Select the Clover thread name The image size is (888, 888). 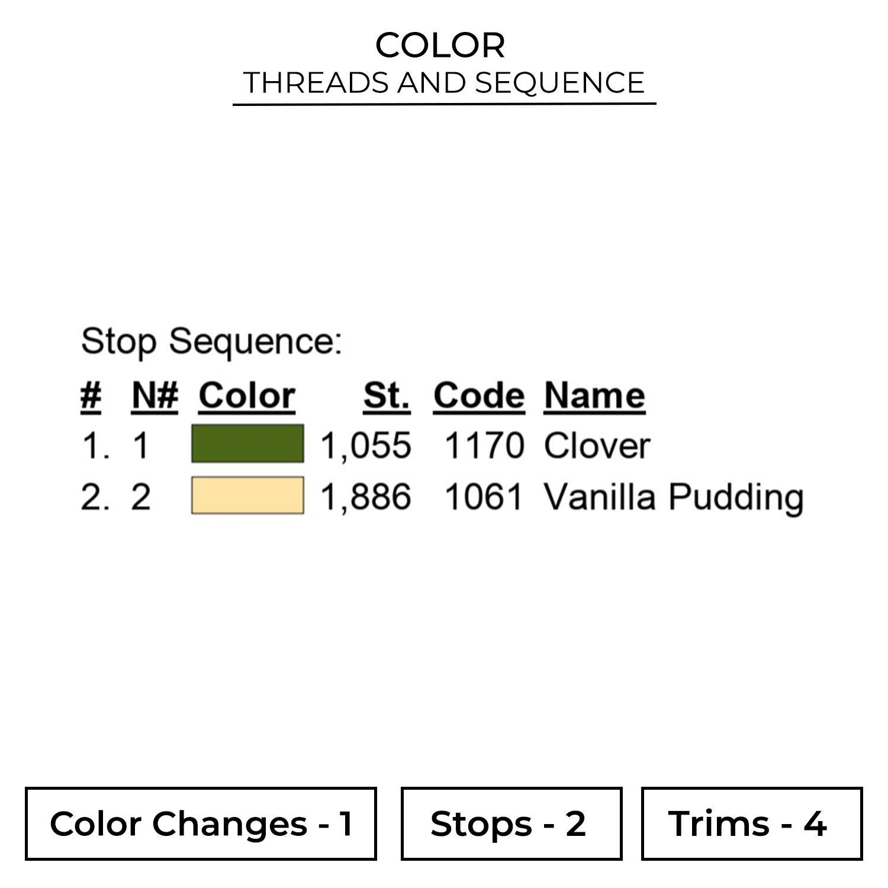click(x=597, y=445)
